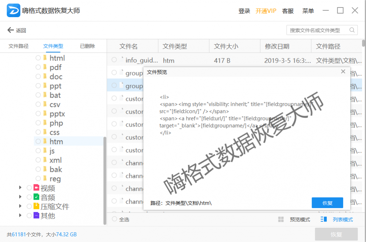Select the info_guid file name

click(x=142, y=60)
